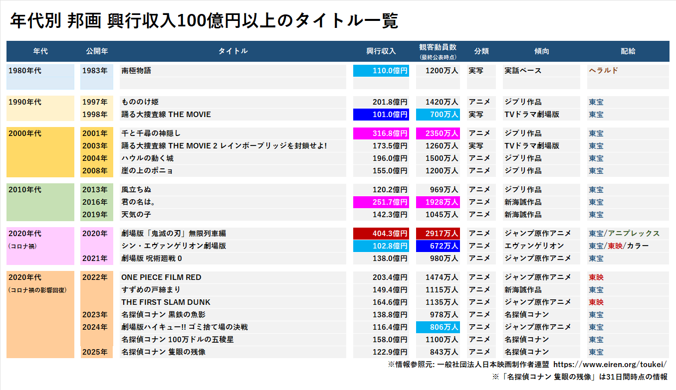Image resolution: width=676 pixels, height=390 pixels.
Task: Select the dark blue 101.0億円 cell
Action: click(381, 115)
